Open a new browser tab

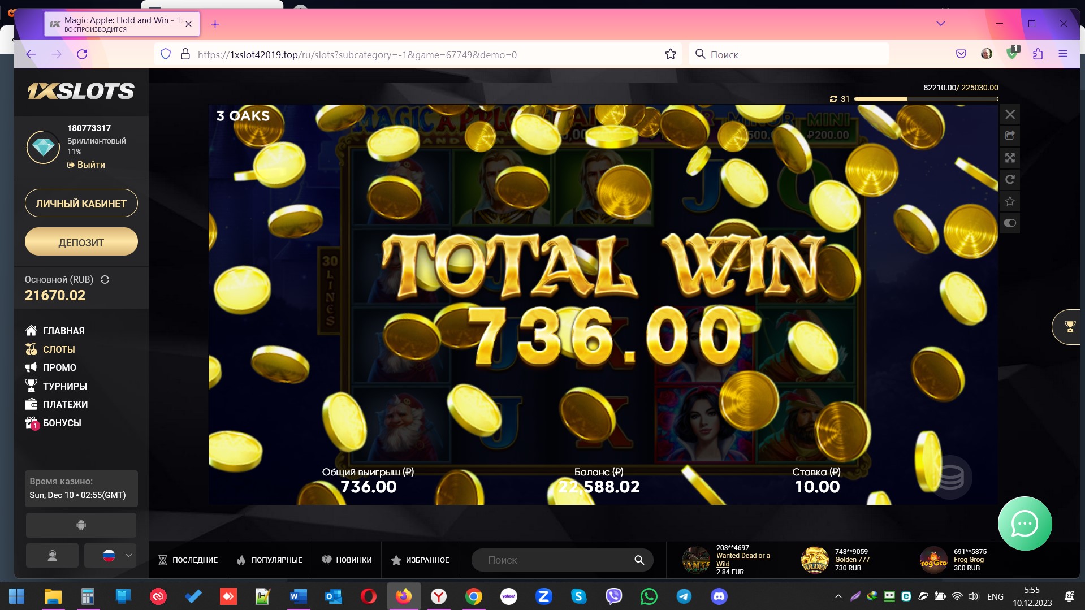point(215,24)
